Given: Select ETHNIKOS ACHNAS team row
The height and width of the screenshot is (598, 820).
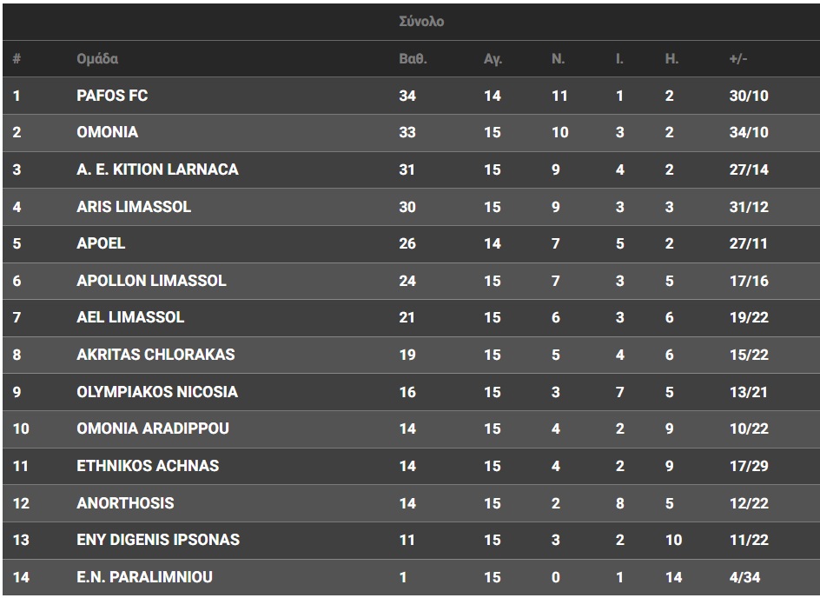Looking at the screenshot, I should 148,466.
